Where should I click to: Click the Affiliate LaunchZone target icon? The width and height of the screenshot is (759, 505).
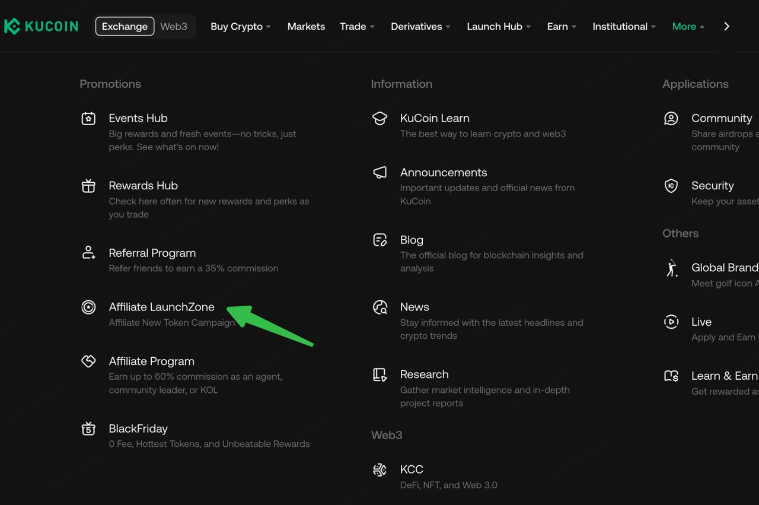[88, 307]
